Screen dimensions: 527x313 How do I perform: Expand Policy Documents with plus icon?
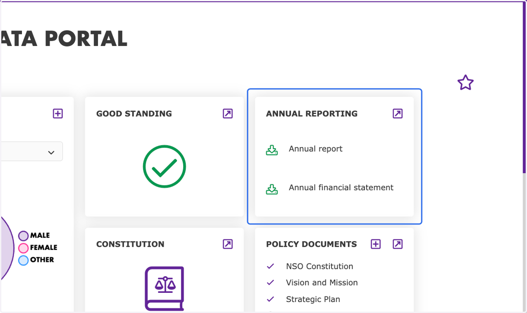click(x=375, y=244)
